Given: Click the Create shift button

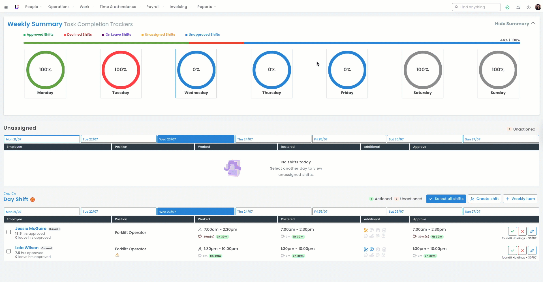Looking at the screenshot, I should pyautogui.click(x=484, y=199).
